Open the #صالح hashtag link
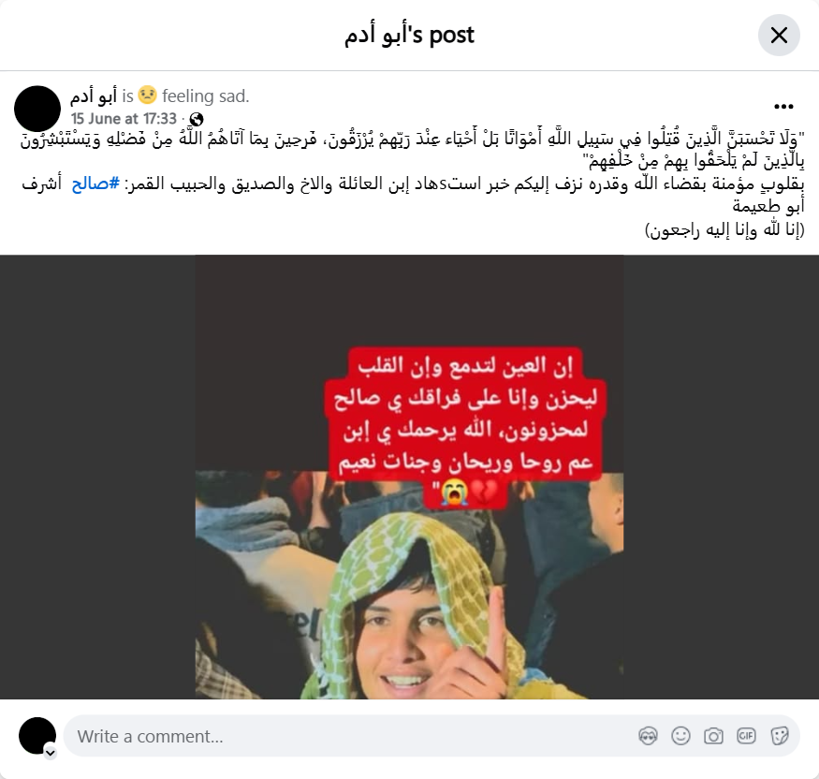Viewport: 819px width, 779px height. pos(95,184)
